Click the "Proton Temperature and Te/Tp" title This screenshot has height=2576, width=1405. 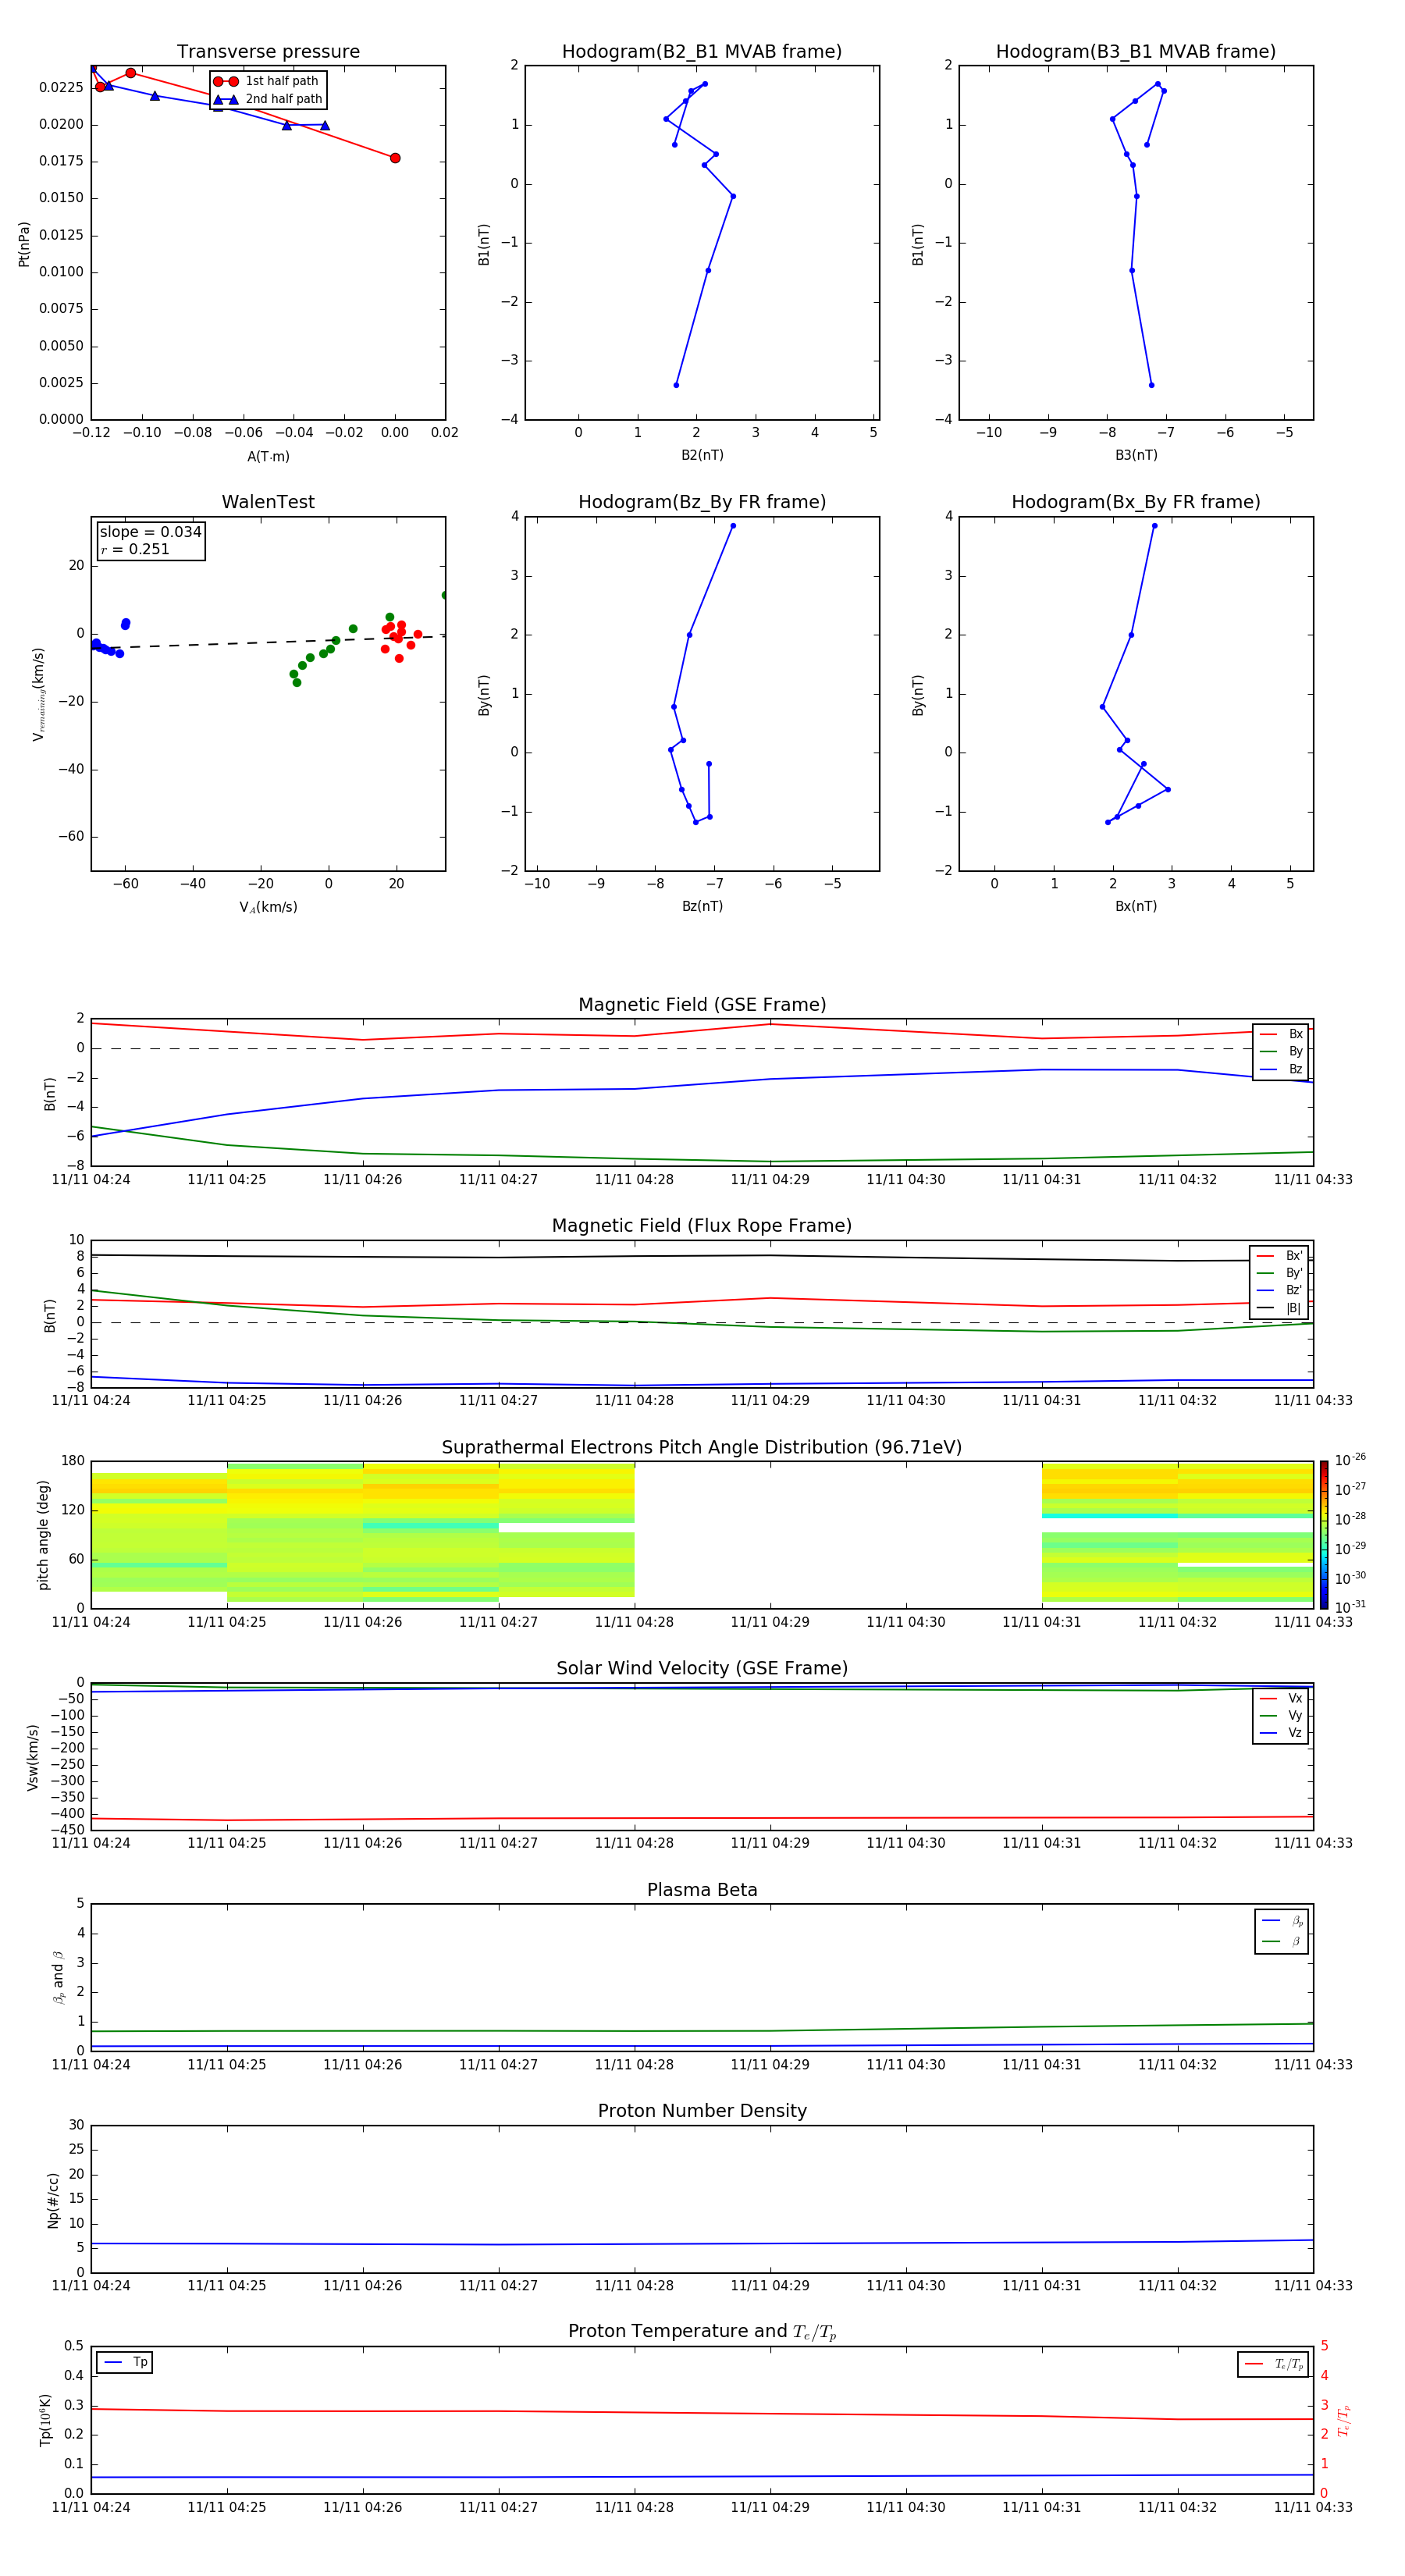pos(702,2332)
